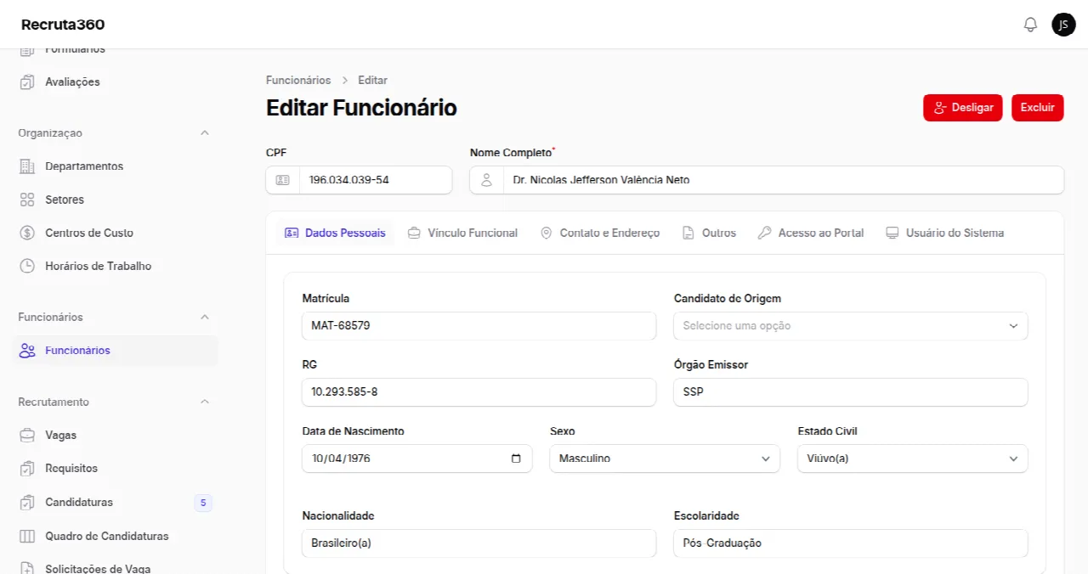Click the Quadro de Candidaturas columns icon

click(x=27, y=537)
